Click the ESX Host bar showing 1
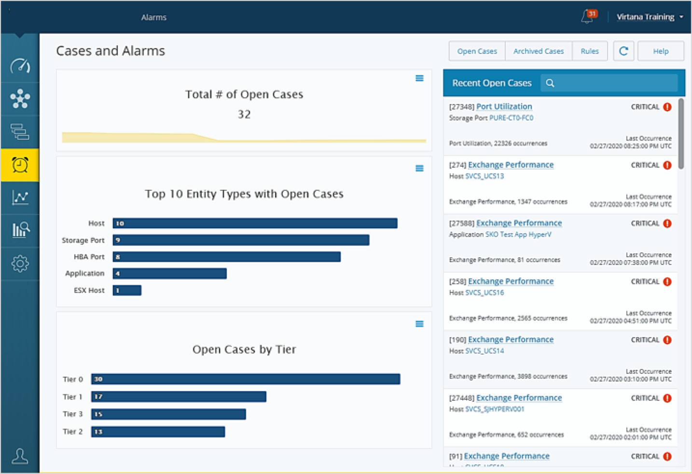The image size is (692, 474). click(127, 290)
